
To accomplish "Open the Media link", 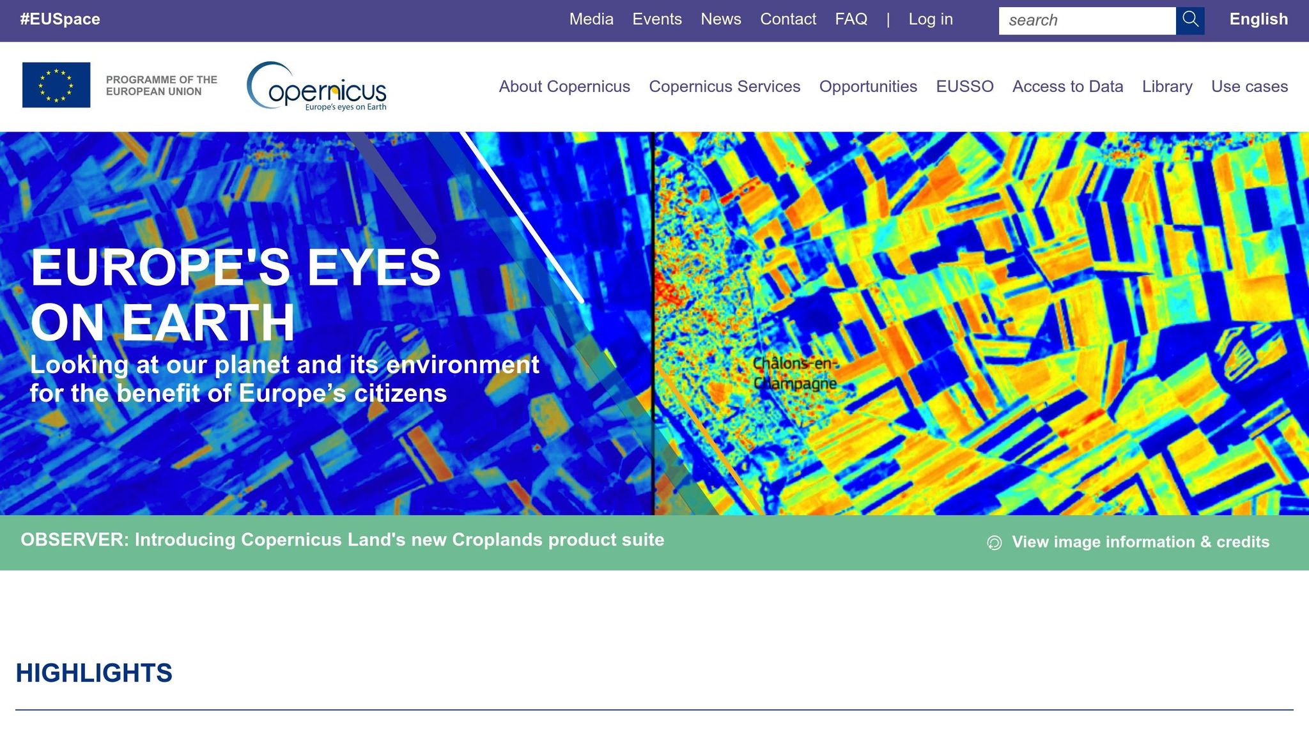I will [591, 19].
